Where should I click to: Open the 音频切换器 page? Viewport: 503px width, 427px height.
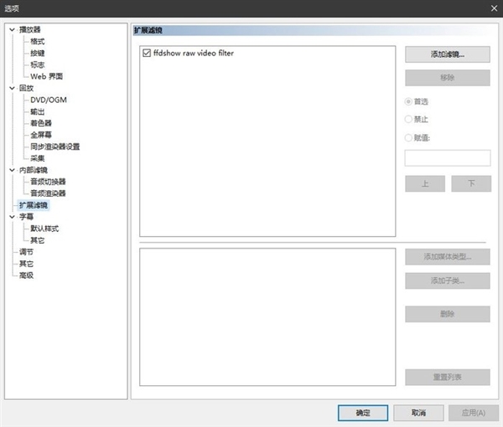coord(48,182)
